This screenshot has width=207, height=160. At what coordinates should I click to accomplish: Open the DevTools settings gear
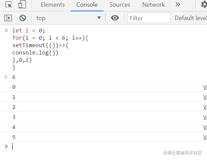[x=204, y=5]
